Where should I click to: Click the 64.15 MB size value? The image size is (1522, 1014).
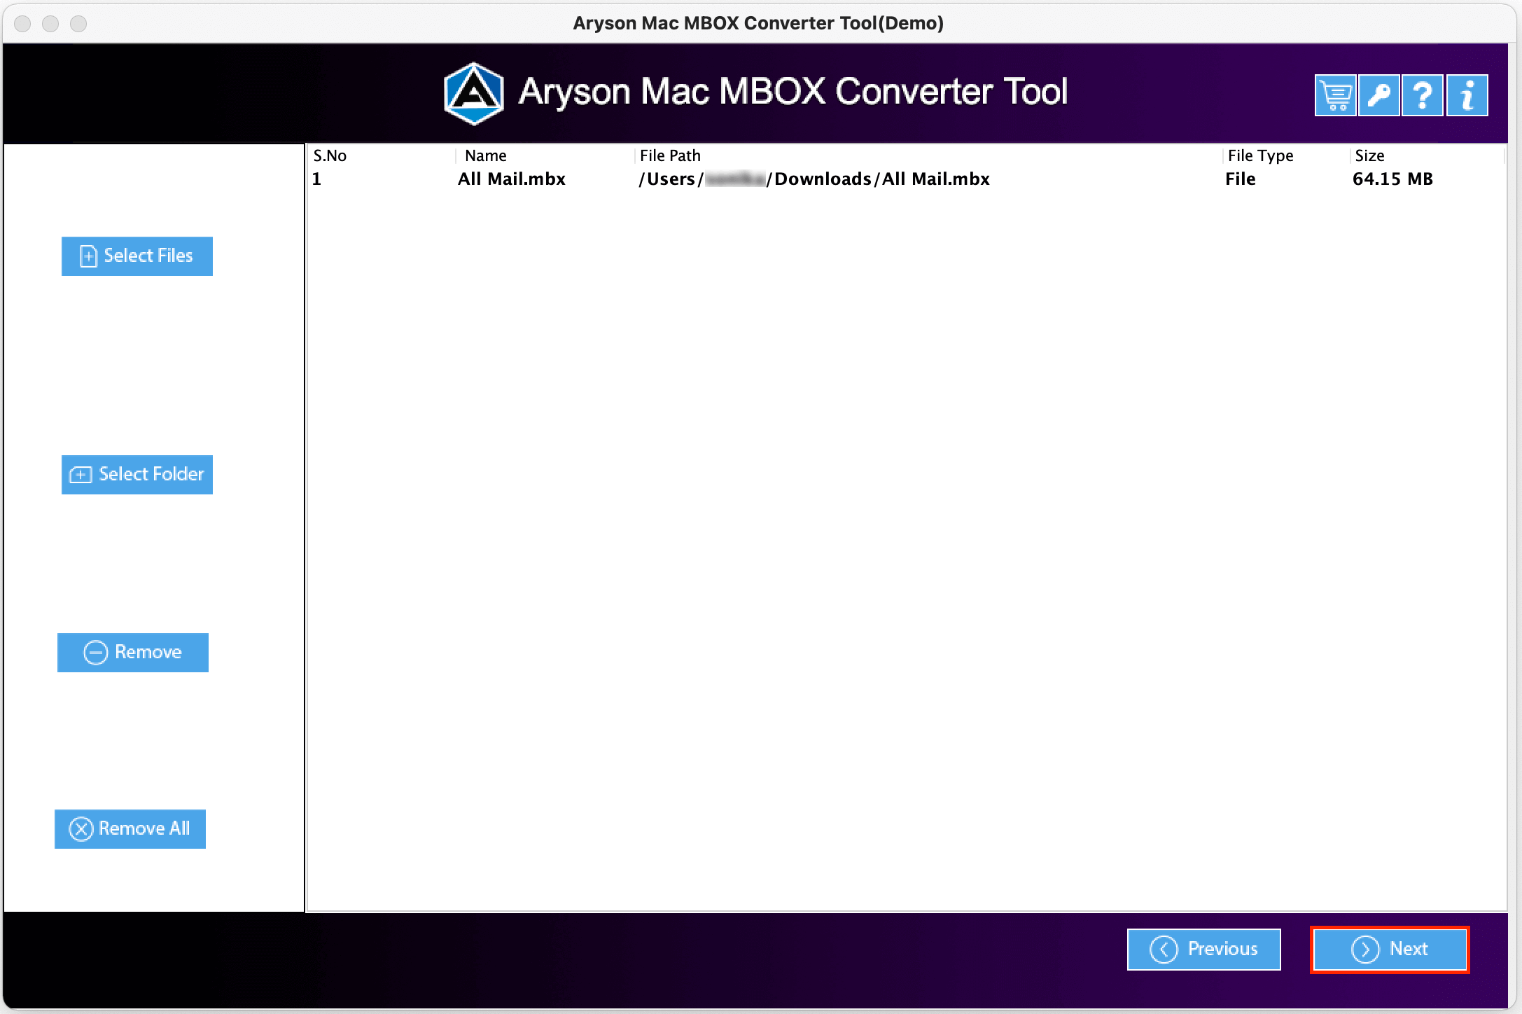[1392, 179]
